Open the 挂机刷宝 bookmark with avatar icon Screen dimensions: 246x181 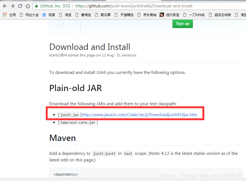(169, 15)
